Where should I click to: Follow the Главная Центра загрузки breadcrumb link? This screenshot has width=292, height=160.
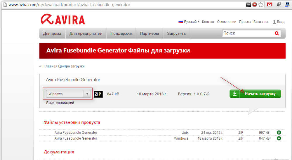64,66
